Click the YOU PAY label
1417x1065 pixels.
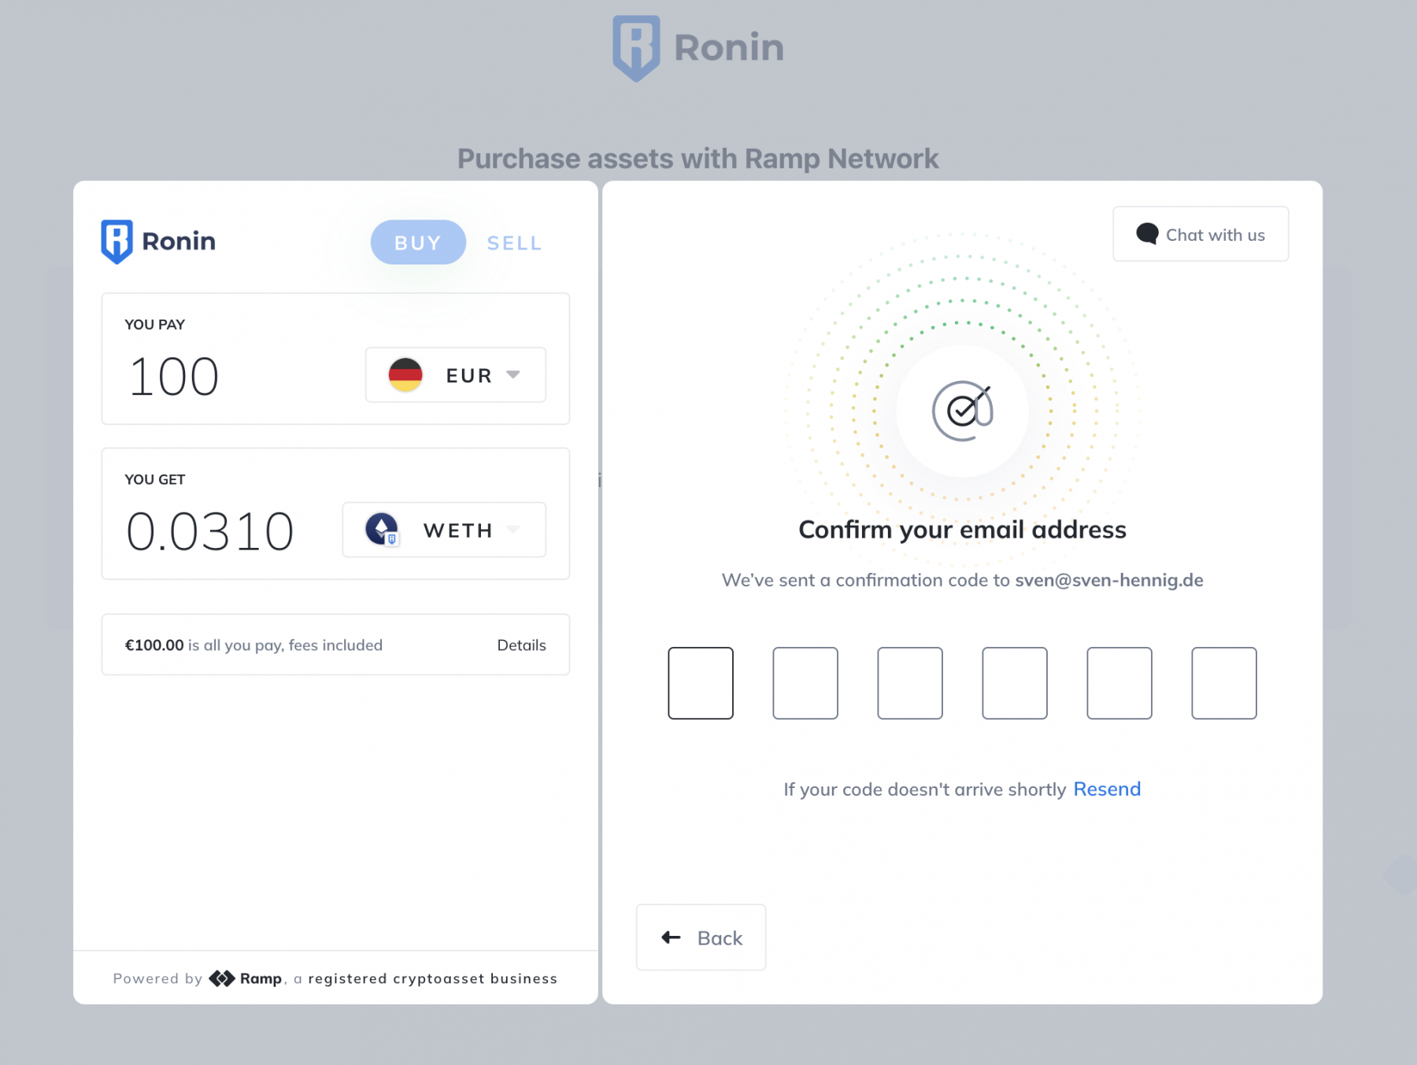click(x=155, y=324)
